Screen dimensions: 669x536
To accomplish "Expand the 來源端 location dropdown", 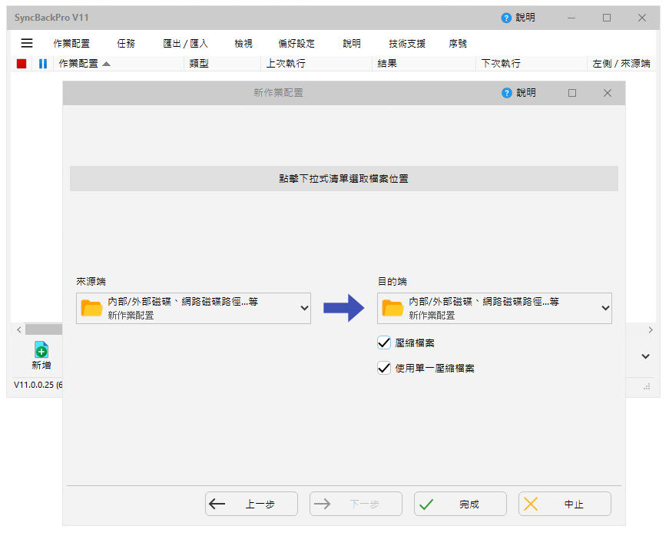I will tap(304, 309).
